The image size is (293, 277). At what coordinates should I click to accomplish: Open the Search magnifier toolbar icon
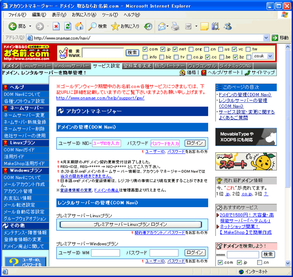pos(92,26)
